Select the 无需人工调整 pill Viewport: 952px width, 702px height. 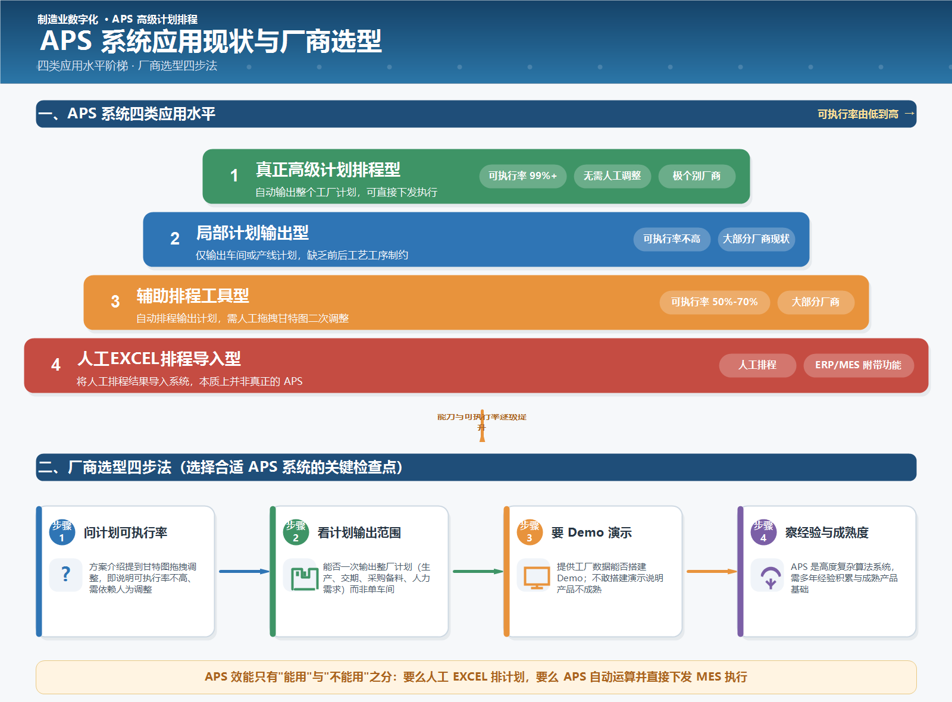pyautogui.click(x=612, y=176)
